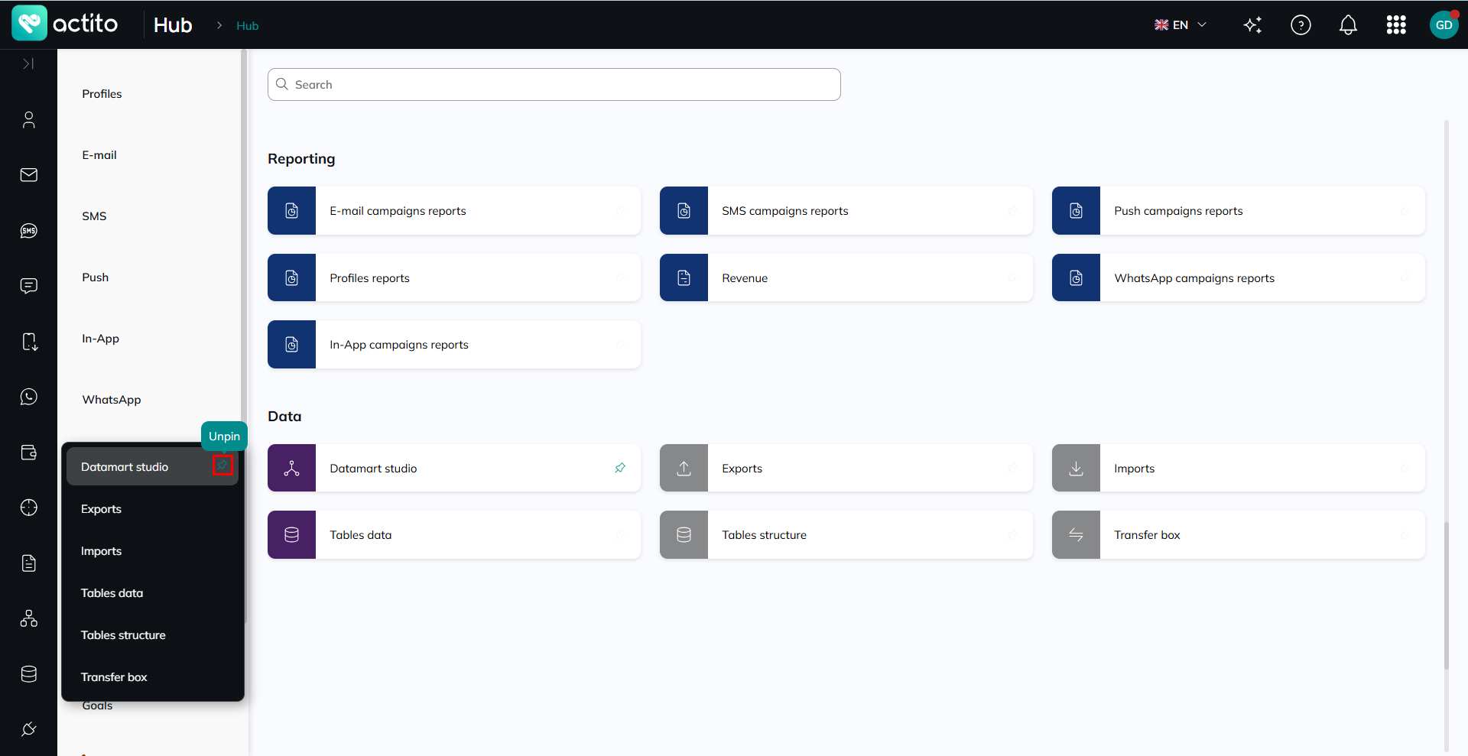
Task: Open the WhatsApp campaigns reports card
Action: point(1238,278)
